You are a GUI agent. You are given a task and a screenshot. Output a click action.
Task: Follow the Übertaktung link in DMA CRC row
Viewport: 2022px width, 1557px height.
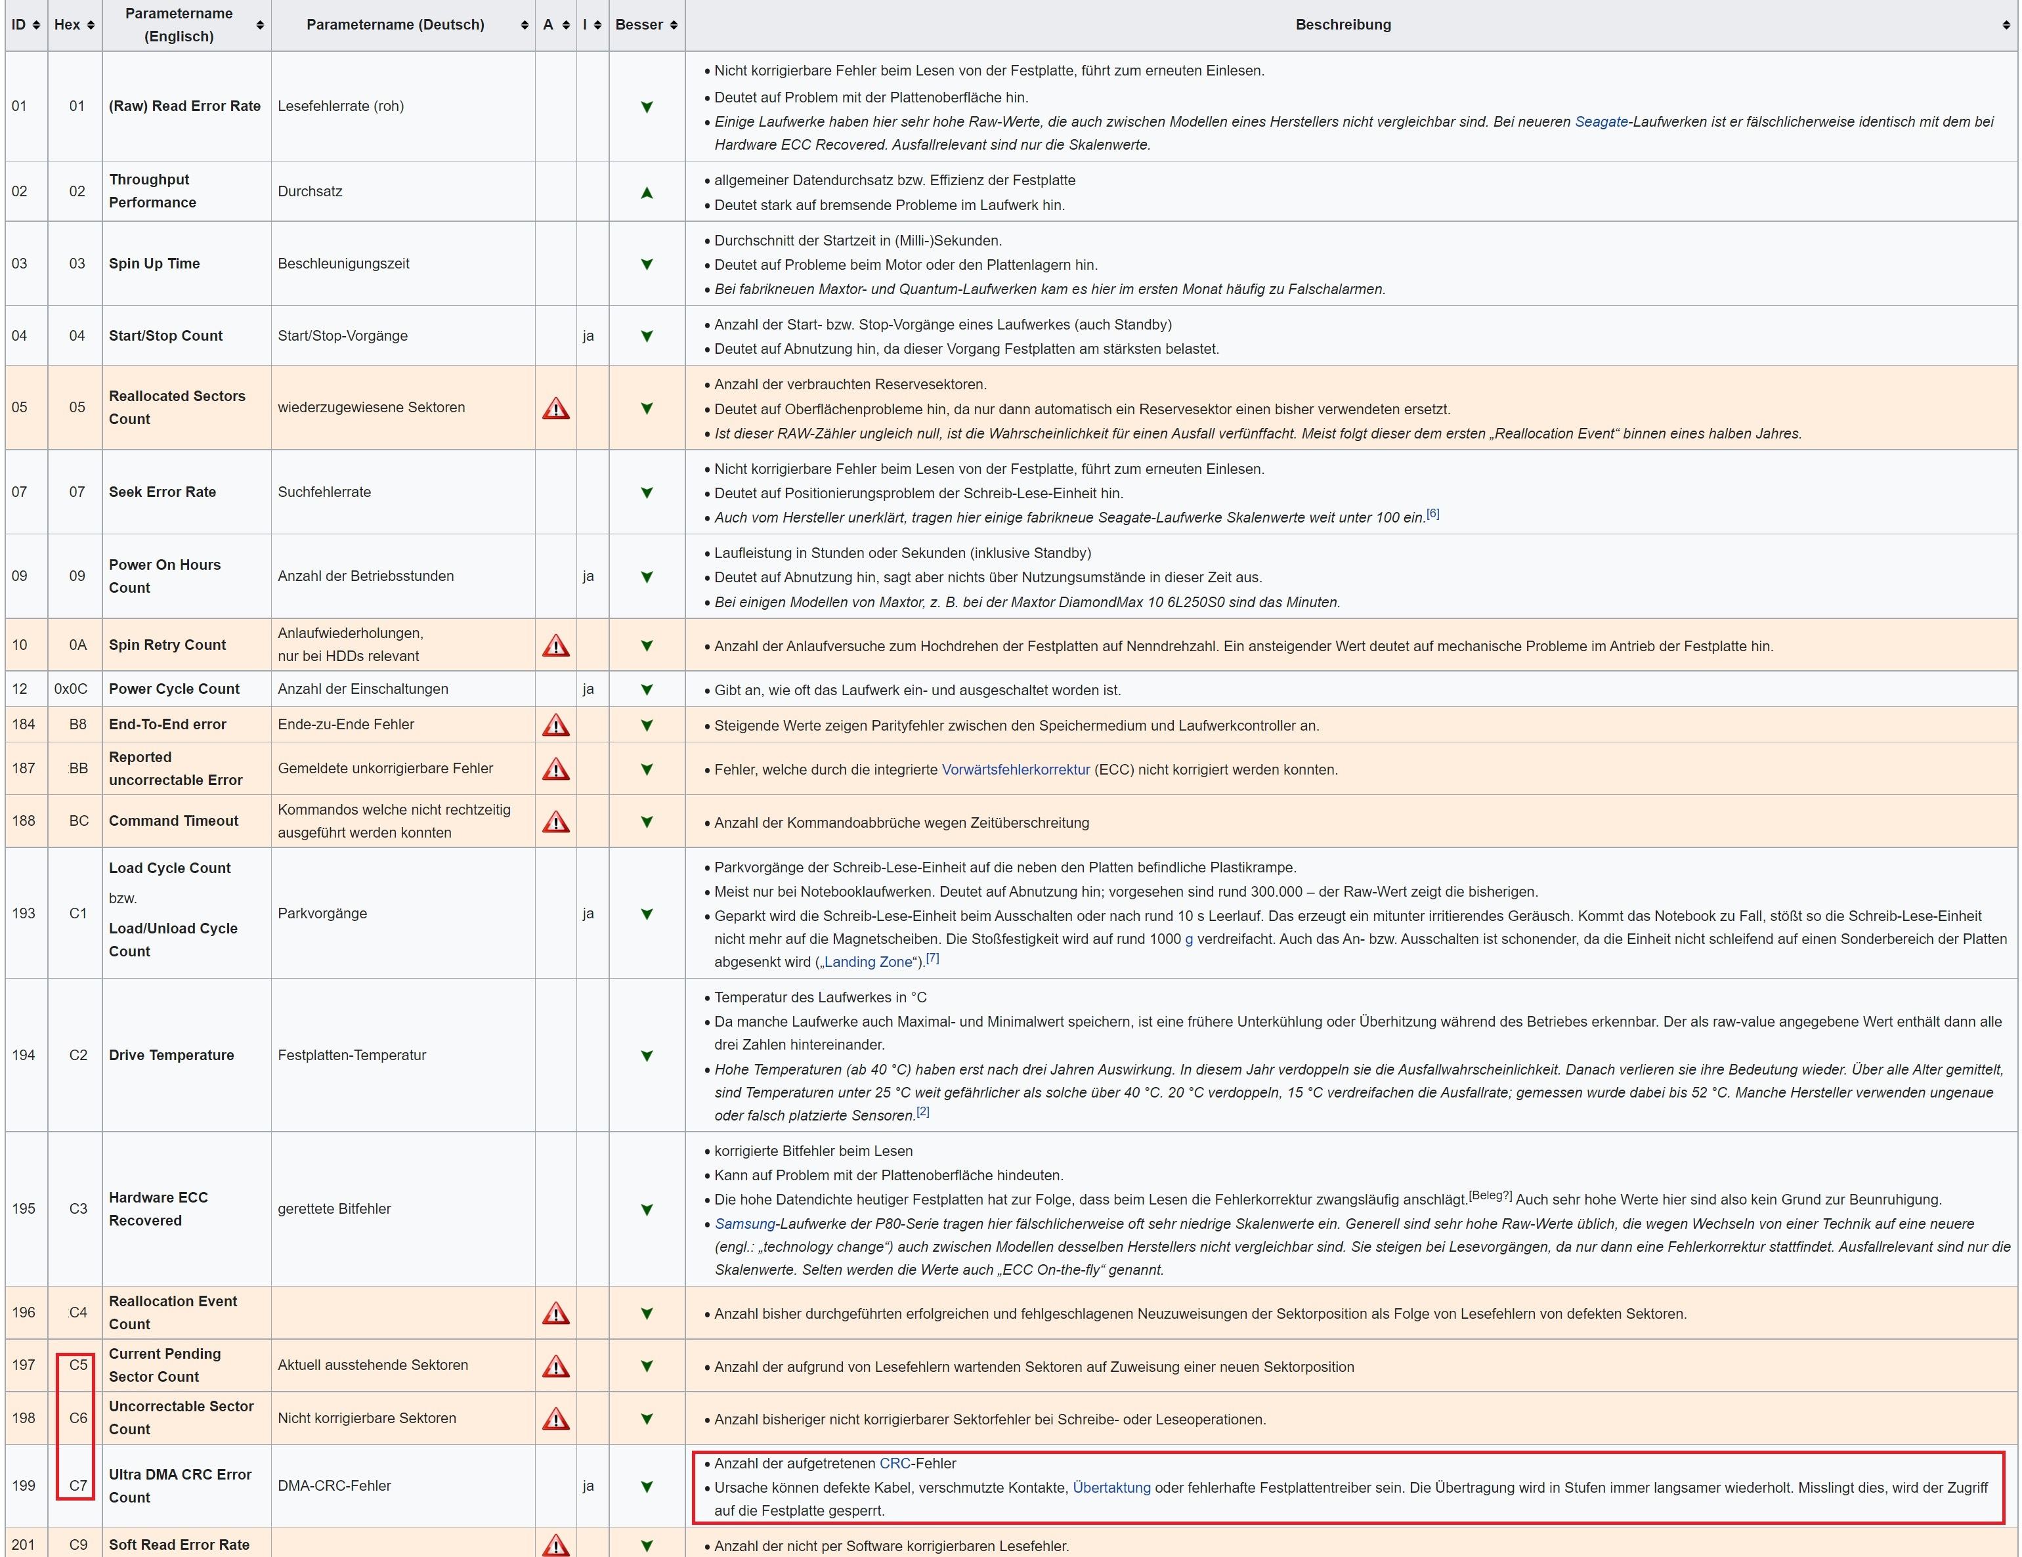click(x=1111, y=1487)
